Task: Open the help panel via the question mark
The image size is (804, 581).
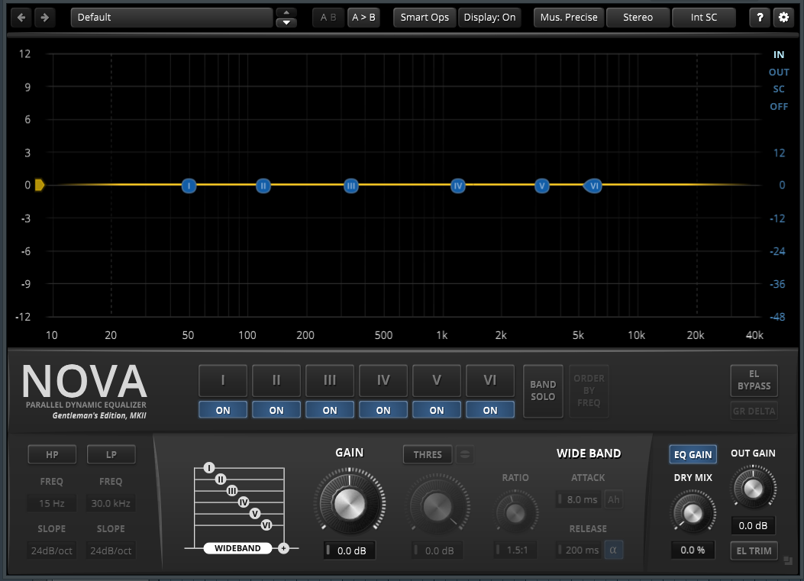Action: coord(758,17)
